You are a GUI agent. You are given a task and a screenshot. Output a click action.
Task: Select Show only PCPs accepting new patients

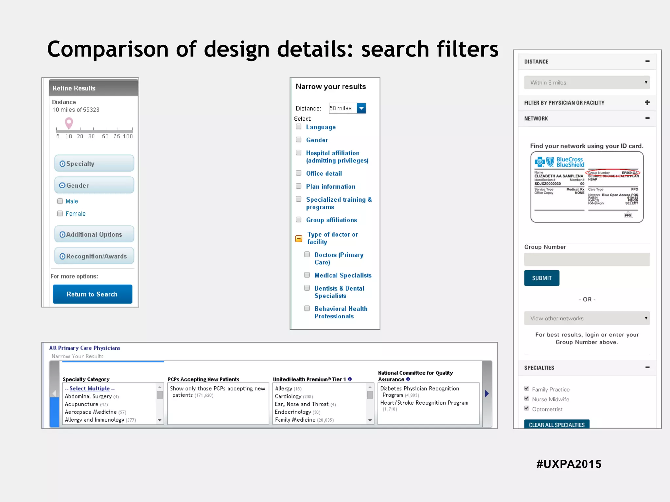click(218, 392)
